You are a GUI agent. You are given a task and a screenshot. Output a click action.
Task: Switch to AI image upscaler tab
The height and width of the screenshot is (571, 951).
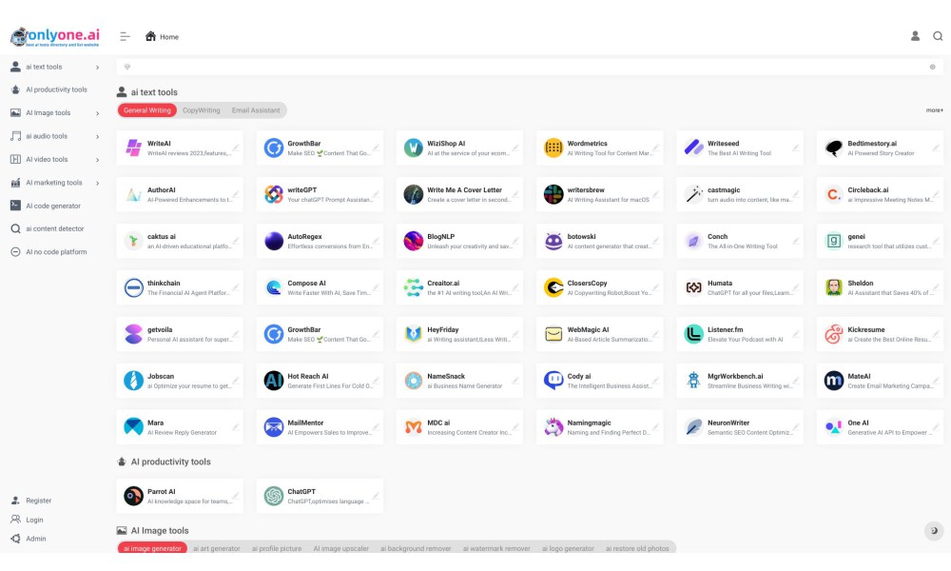coord(340,548)
